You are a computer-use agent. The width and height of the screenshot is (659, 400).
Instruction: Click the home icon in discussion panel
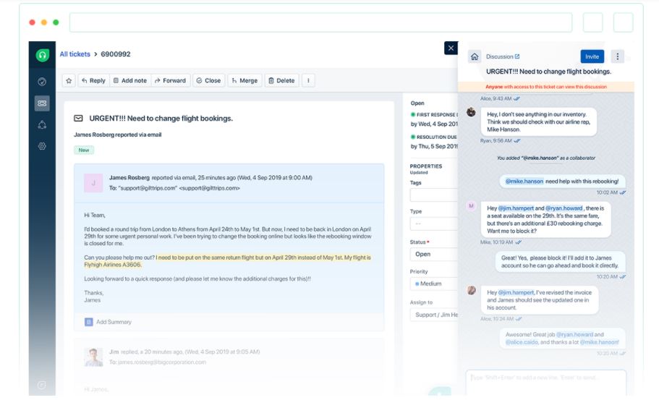[475, 56]
